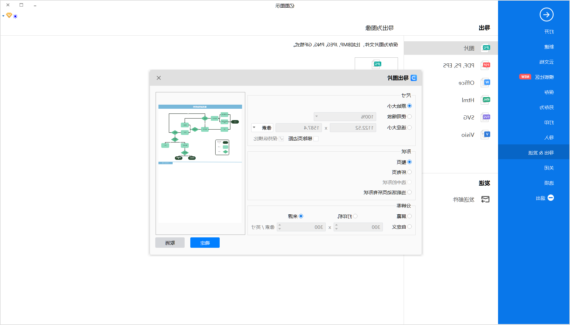The height and width of the screenshot is (325, 570).
Task: Click the 取消 cancel button
Action: (170, 243)
